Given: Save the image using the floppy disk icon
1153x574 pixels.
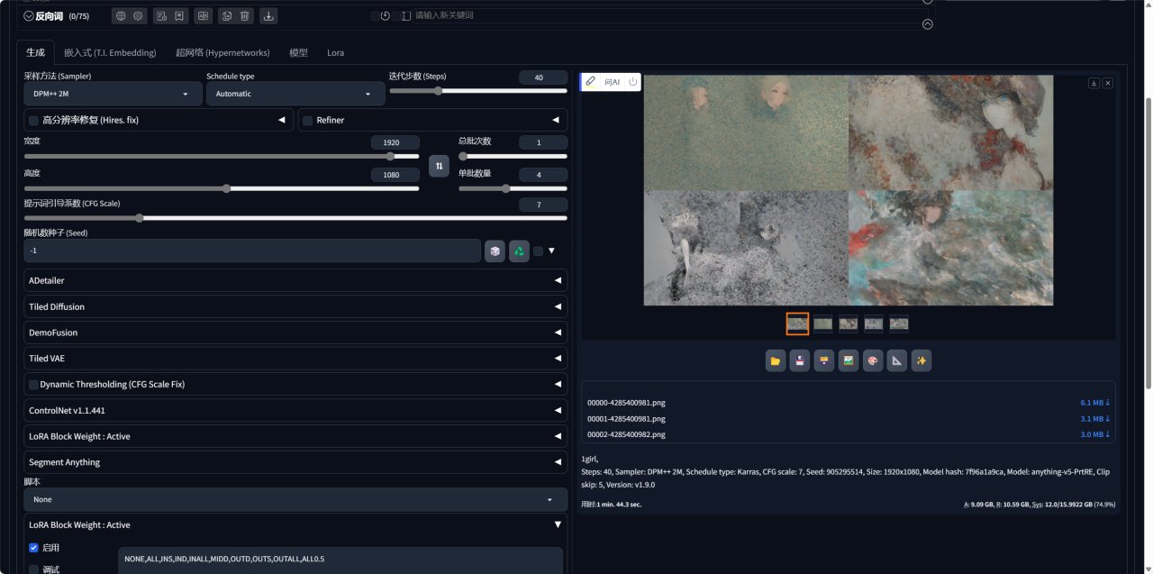Looking at the screenshot, I should (x=799, y=361).
